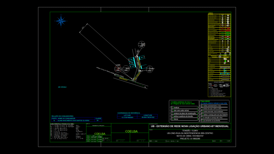
Task: Click the Aterrar safety rule row
Action: [x=184, y=119]
